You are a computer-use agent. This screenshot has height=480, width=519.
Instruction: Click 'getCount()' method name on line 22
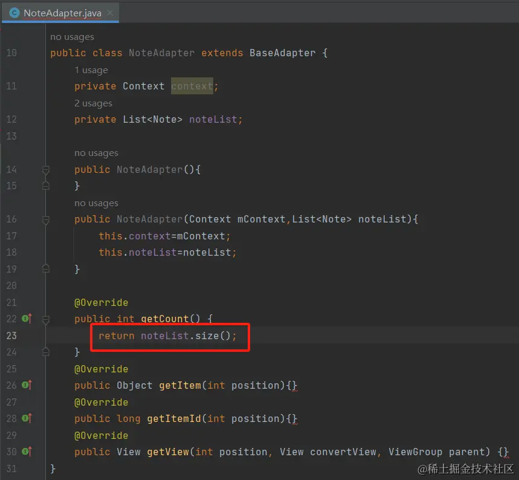point(170,319)
